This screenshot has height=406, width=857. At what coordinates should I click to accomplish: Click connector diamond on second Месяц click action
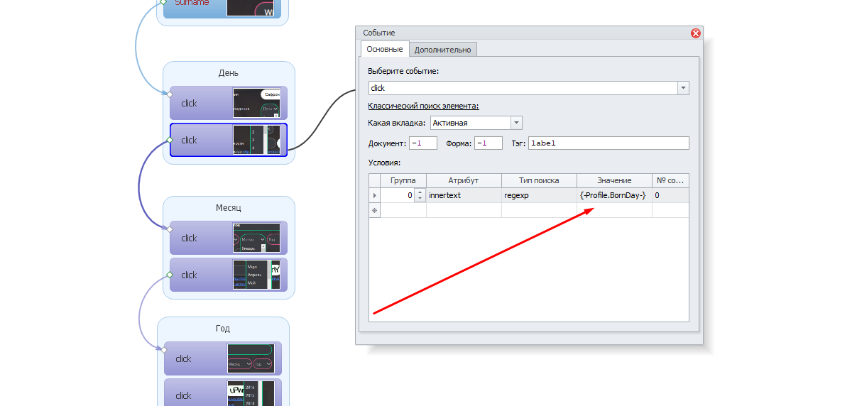tap(170, 275)
